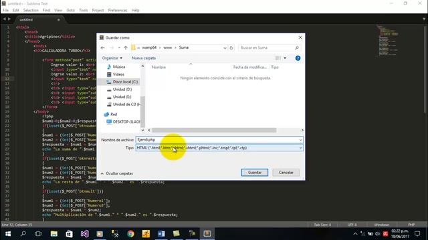Sort files by Tipo column
This screenshot has height=240, width=428.
275,67
